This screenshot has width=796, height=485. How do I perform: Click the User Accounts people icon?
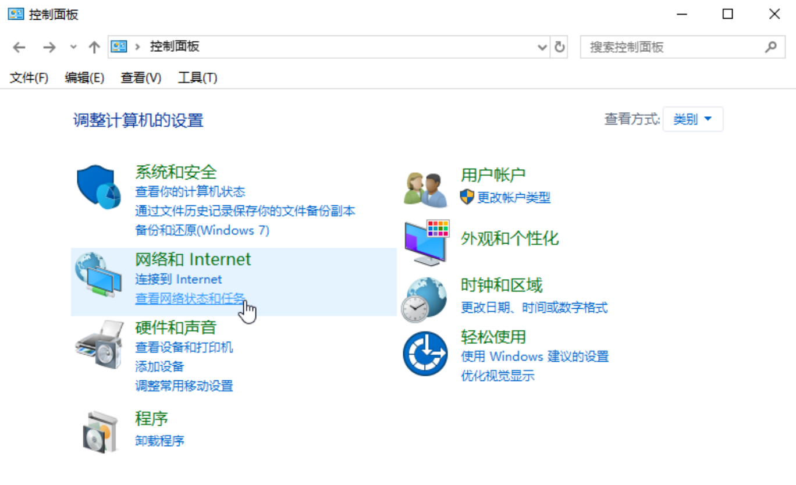[426, 190]
